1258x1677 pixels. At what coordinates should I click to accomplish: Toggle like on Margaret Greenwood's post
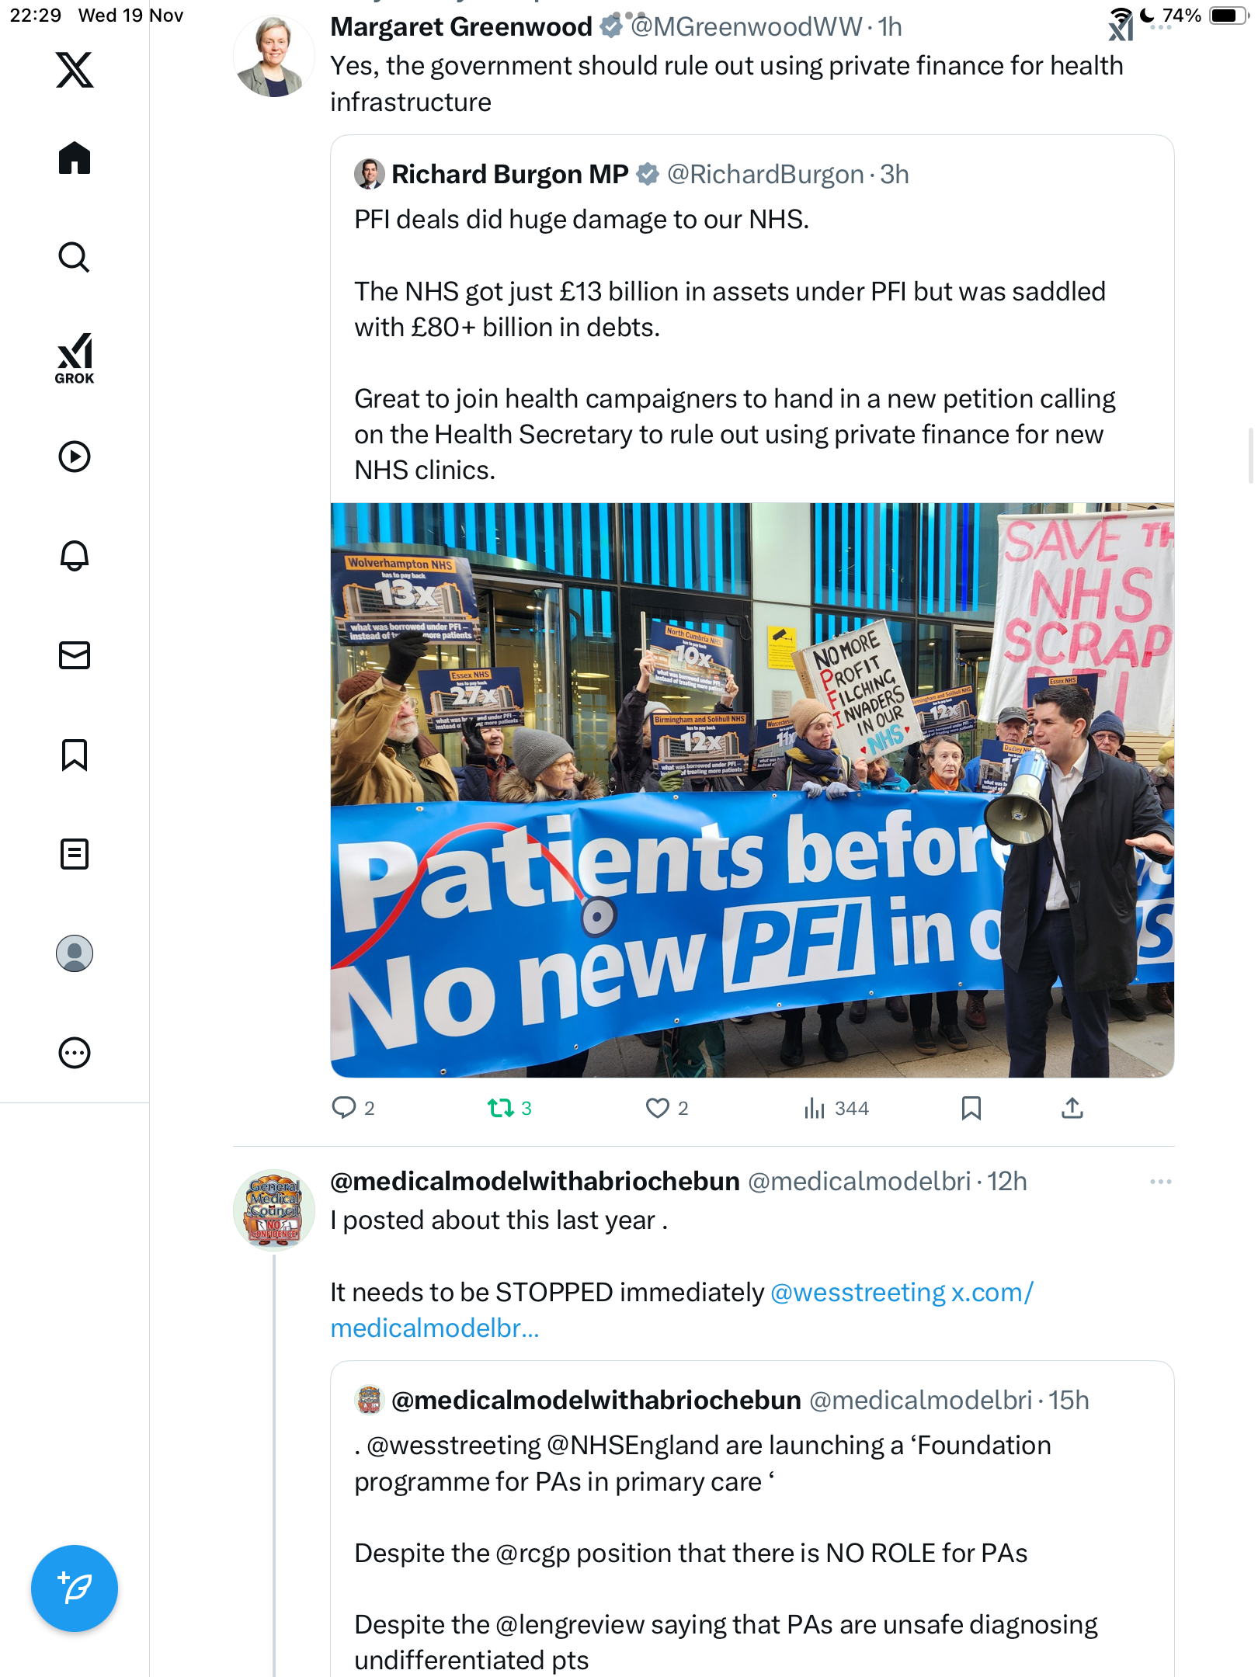667,1108
